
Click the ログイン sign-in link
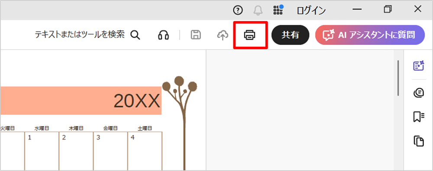(x=311, y=10)
